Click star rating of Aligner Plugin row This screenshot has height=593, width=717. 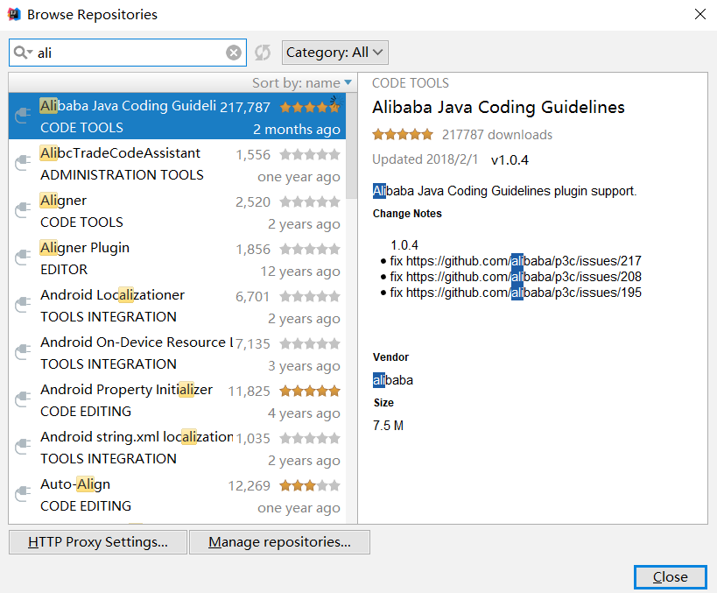pyautogui.click(x=310, y=249)
